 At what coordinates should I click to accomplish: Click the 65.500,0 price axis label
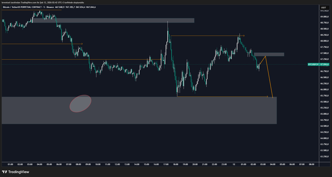324,102
